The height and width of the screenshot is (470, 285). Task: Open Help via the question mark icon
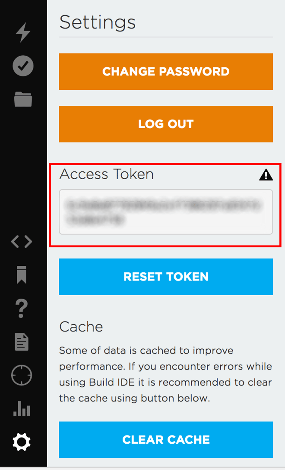pos(22,309)
